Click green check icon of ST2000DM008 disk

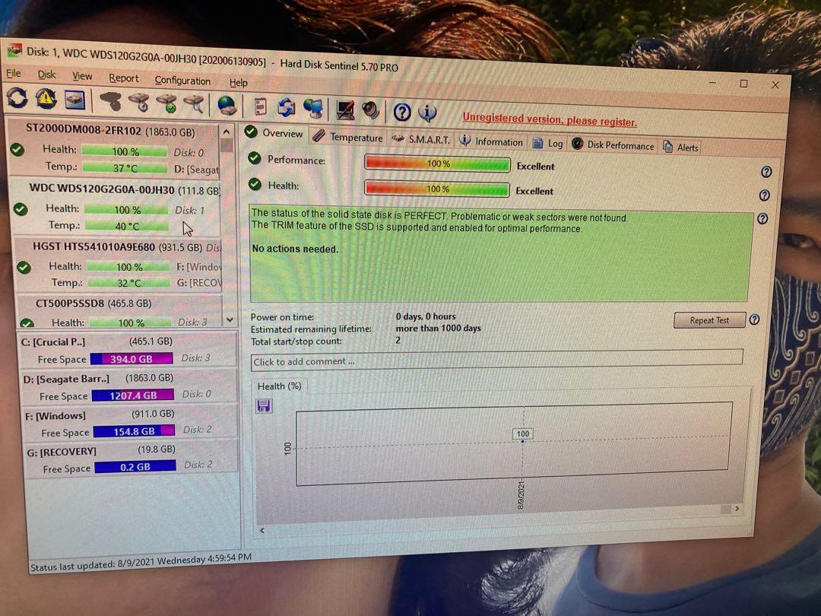[x=17, y=150]
